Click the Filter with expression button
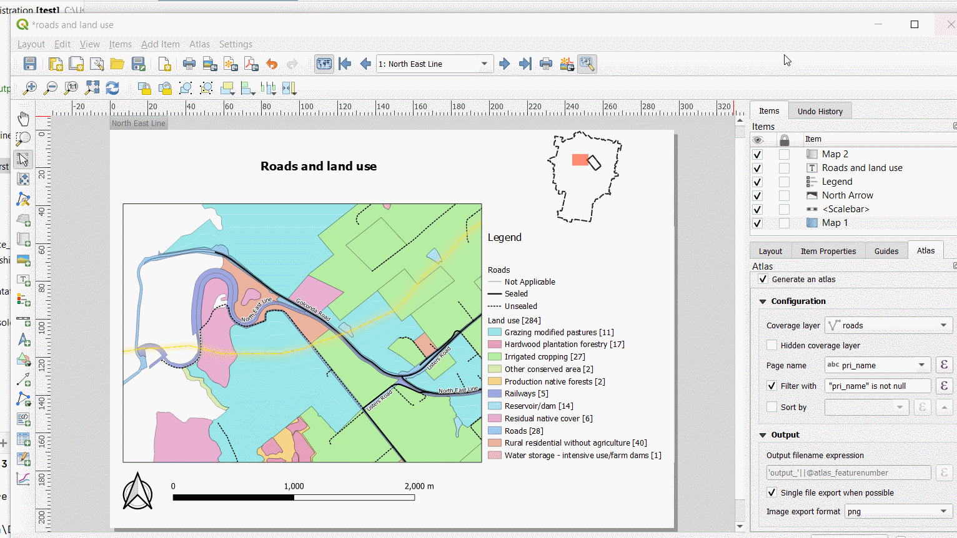The height and width of the screenshot is (538, 957). point(944,386)
